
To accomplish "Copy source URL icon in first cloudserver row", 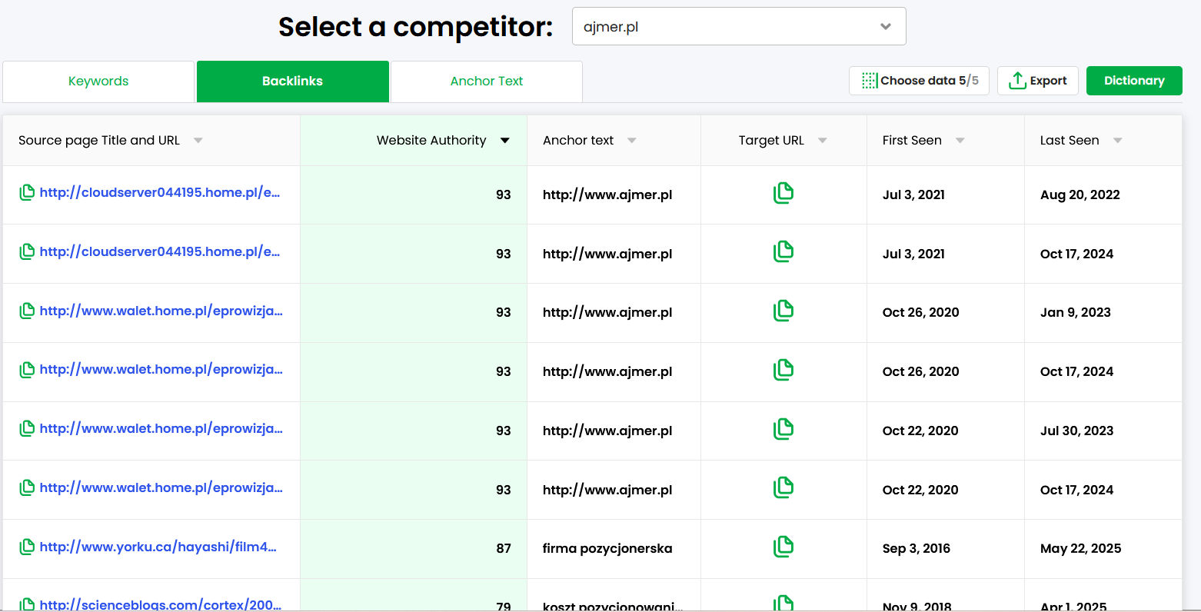I will point(27,192).
